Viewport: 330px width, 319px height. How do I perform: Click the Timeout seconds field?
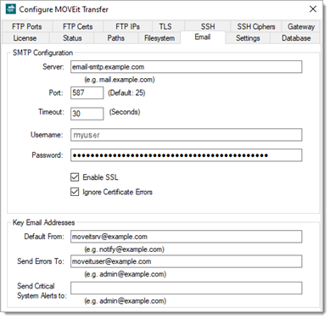[87, 114]
